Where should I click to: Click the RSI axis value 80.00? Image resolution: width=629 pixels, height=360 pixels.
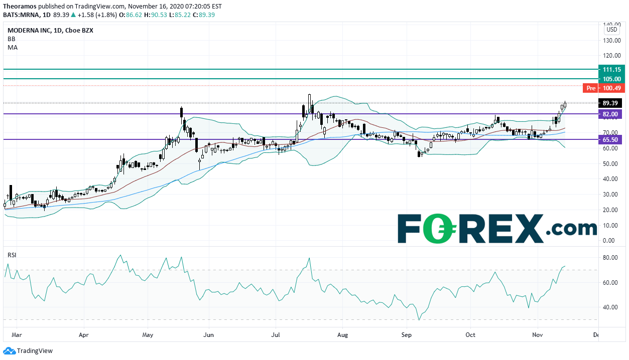[610, 258]
